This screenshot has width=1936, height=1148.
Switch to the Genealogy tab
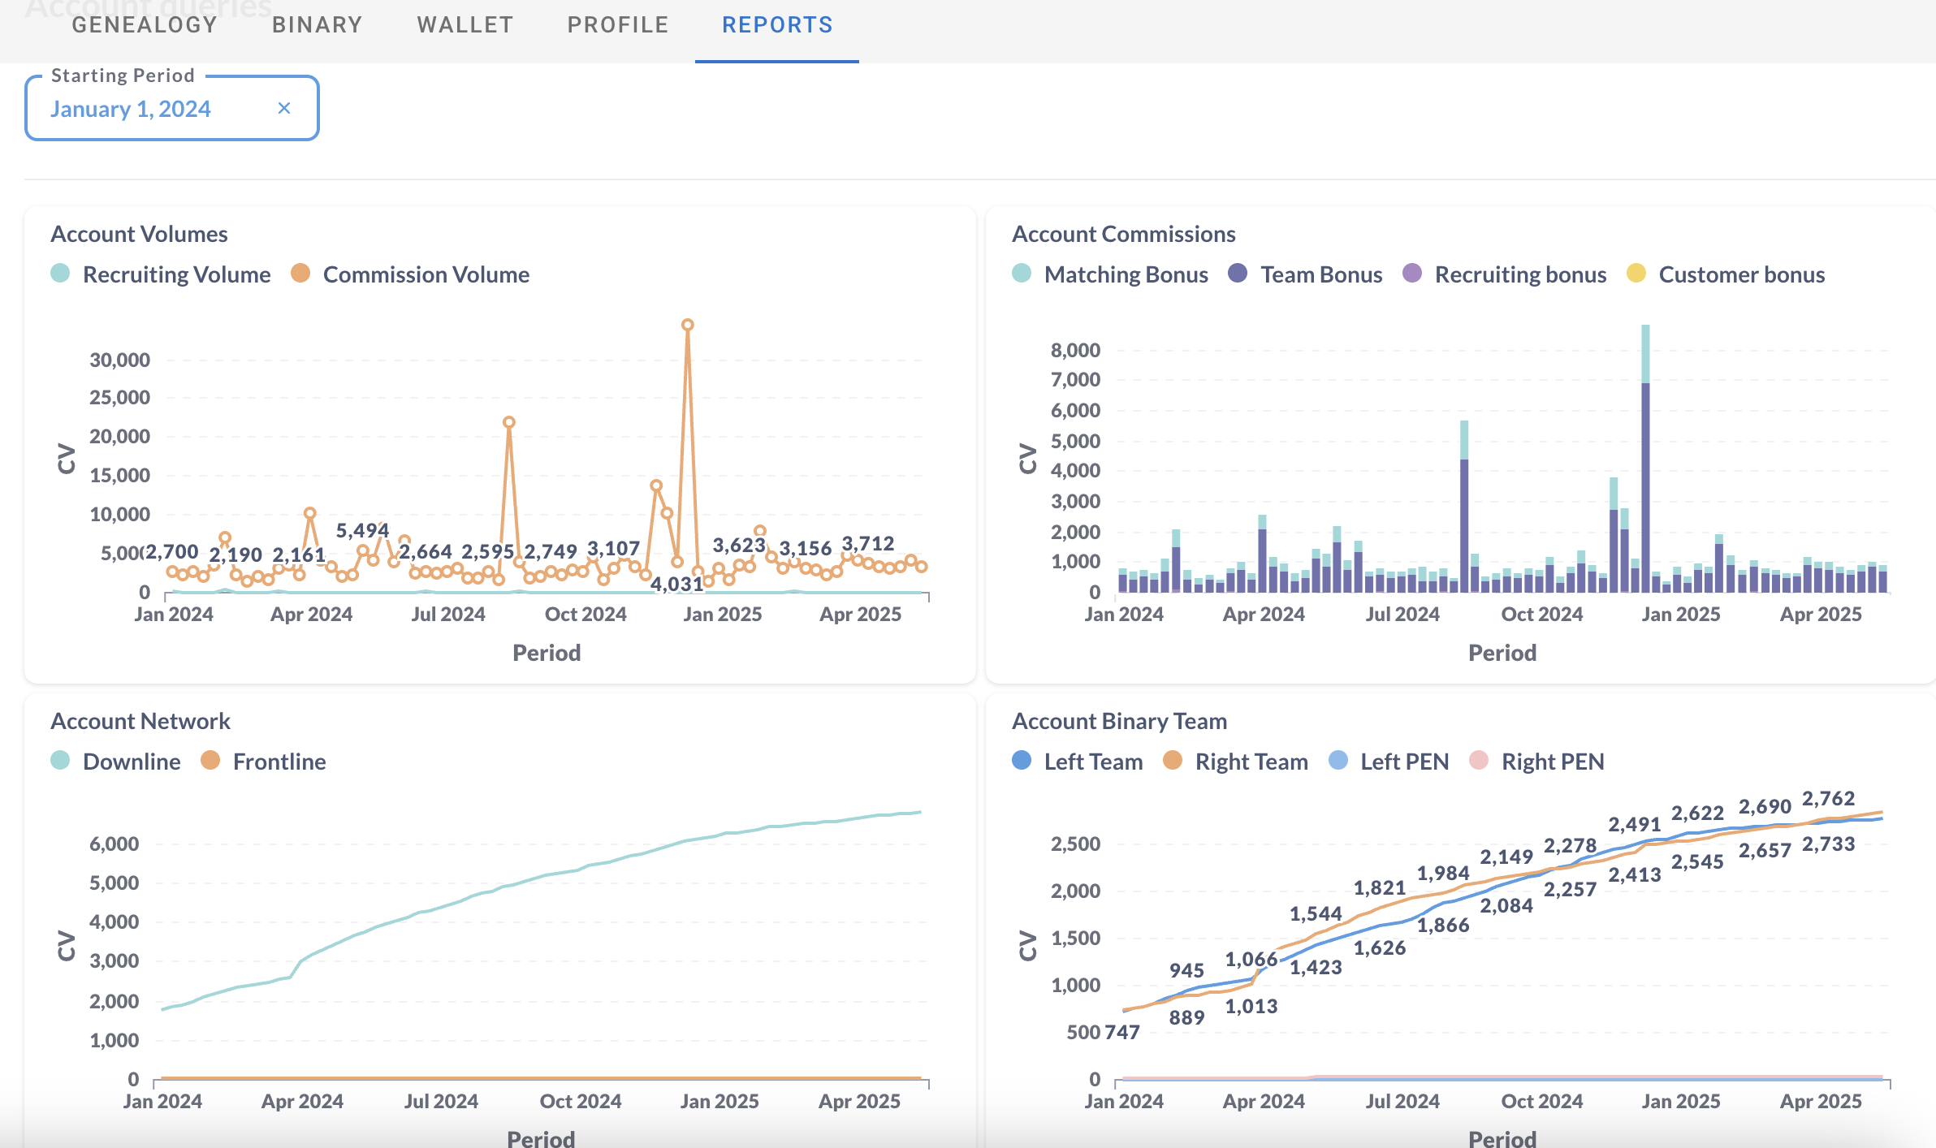click(x=145, y=25)
